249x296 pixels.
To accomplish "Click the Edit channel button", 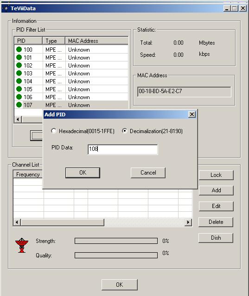I will click(216, 206).
